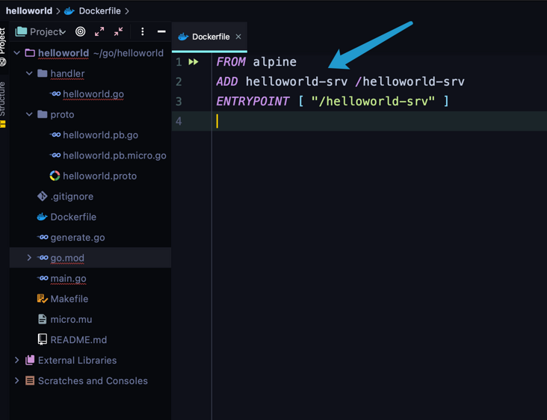Select README.md in the project tree
The height and width of the screenshot is (420, 547).
[78, 339]
